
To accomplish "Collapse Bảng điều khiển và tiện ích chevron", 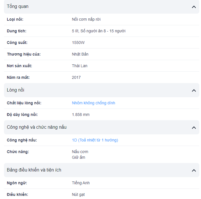I will [194, 170].
